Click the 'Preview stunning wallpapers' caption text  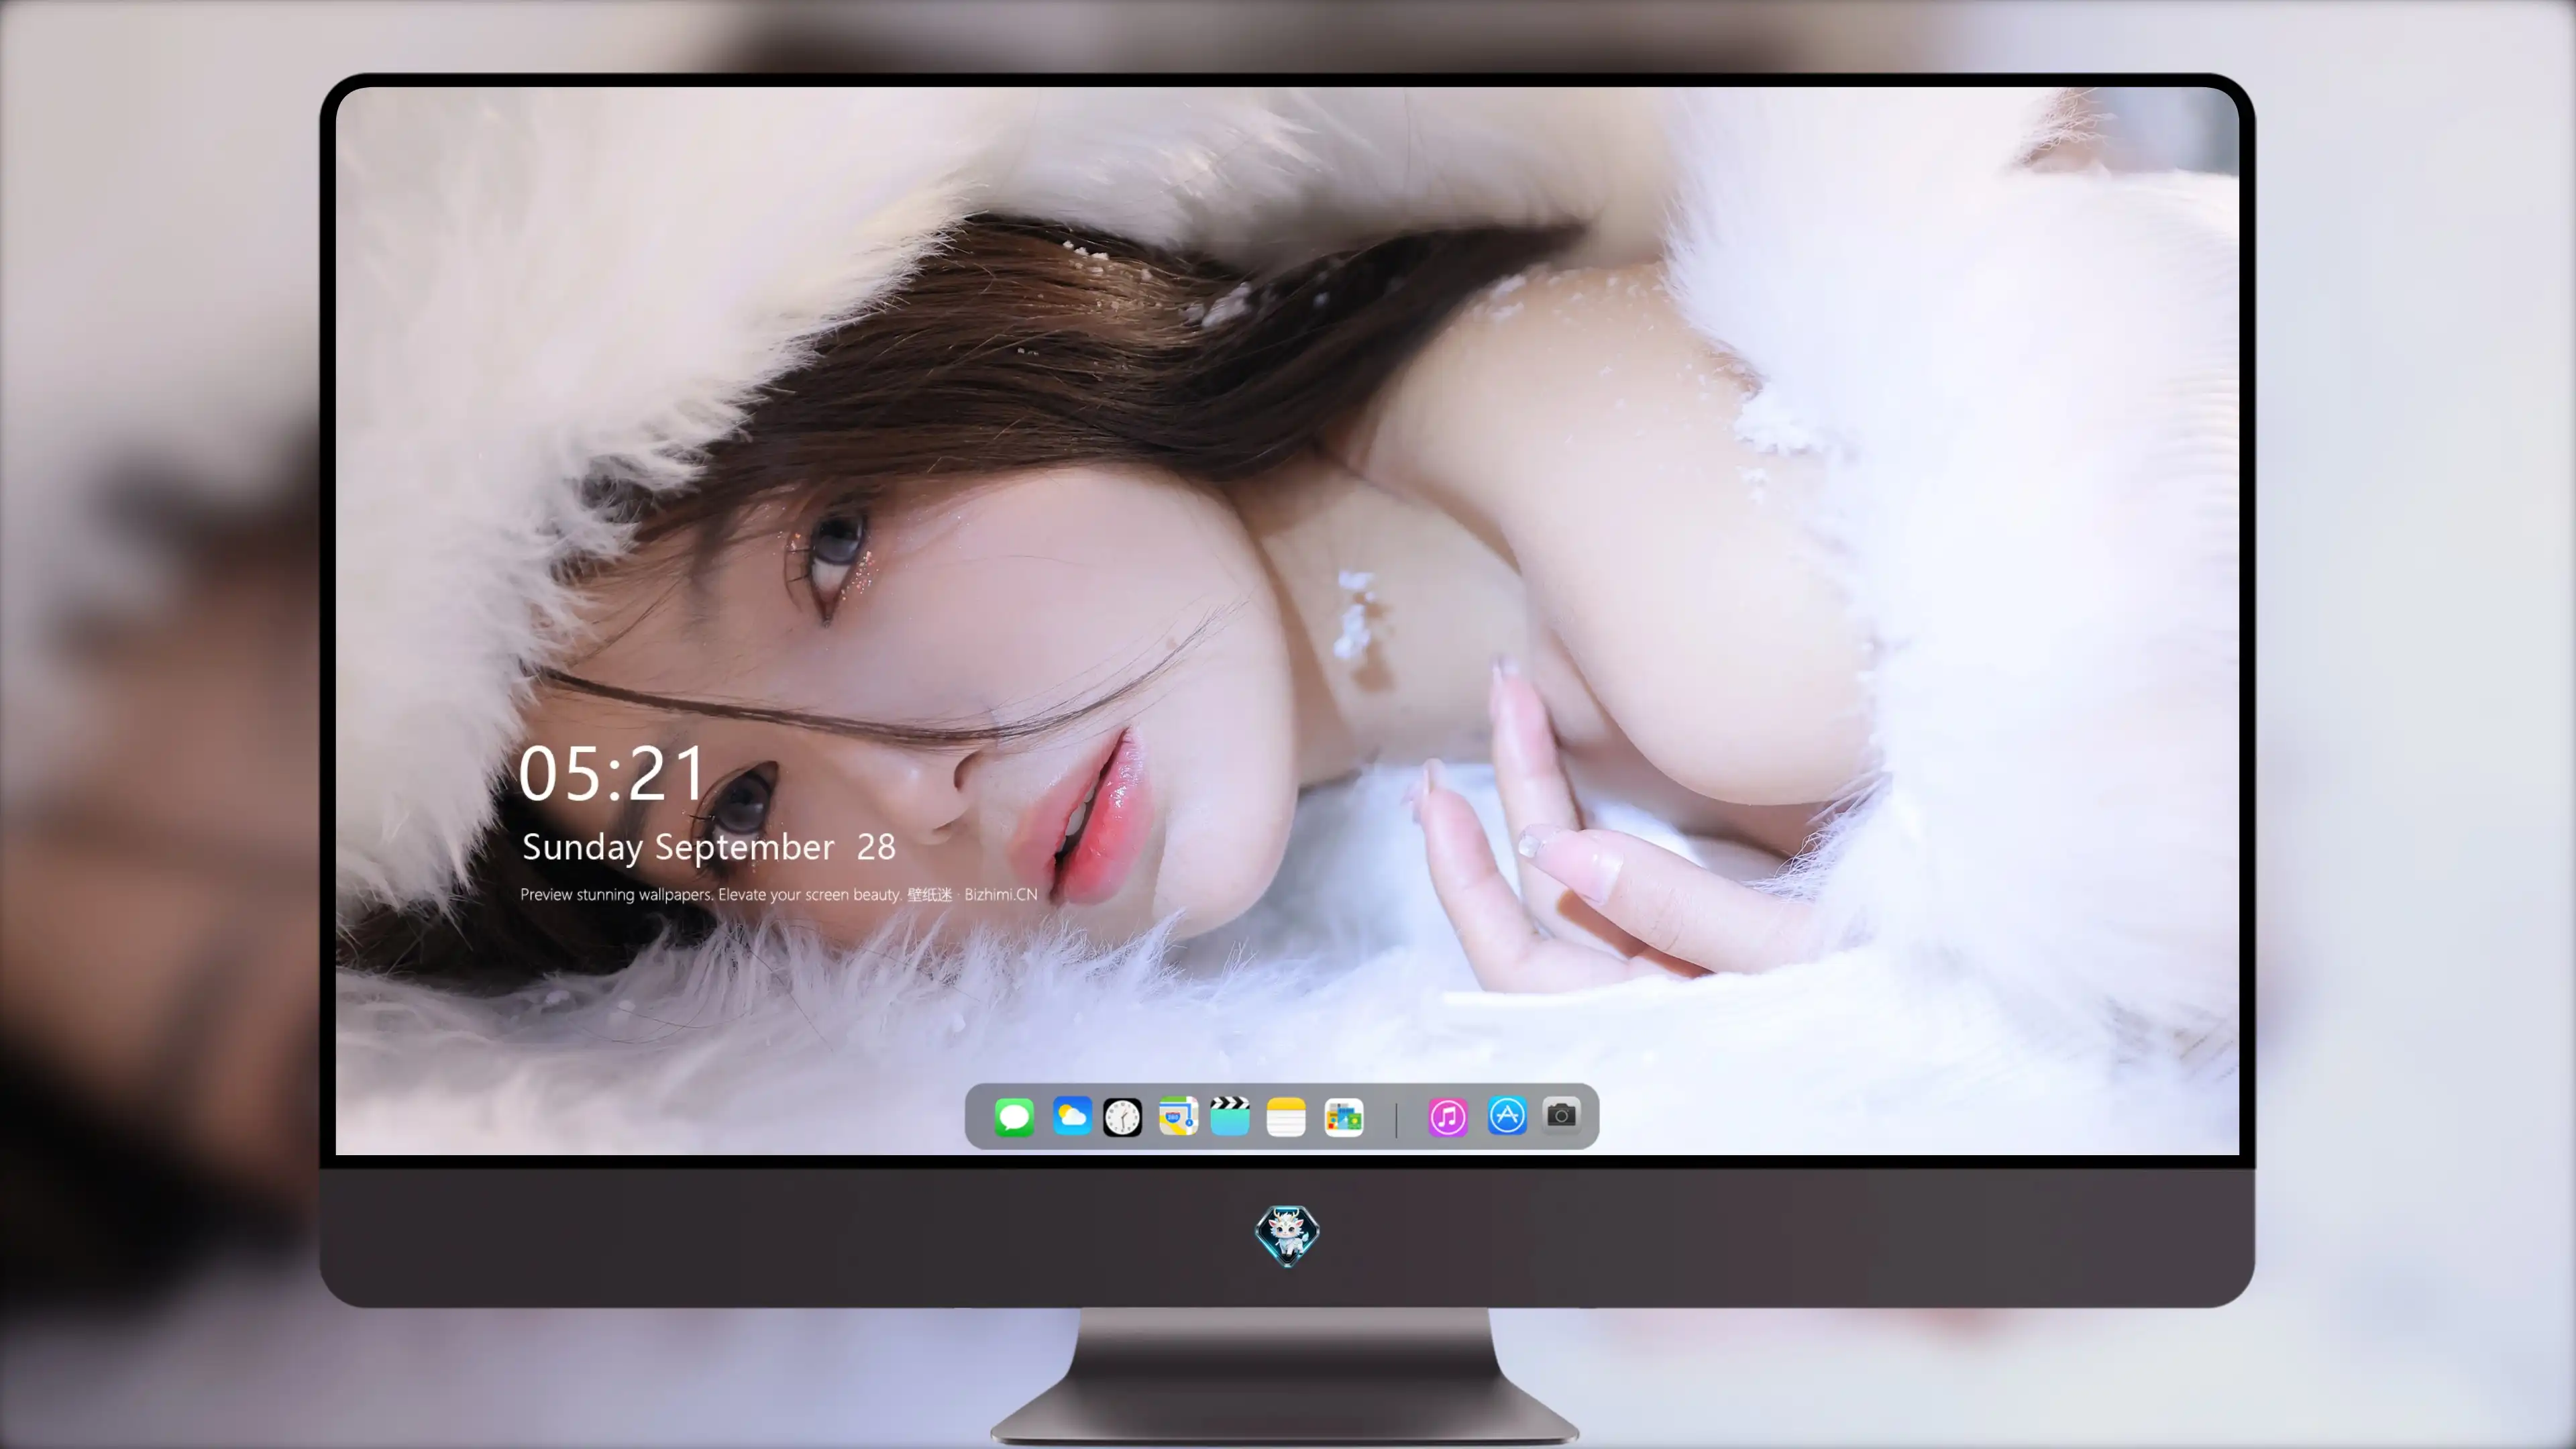778,894
